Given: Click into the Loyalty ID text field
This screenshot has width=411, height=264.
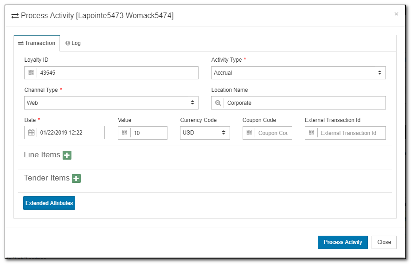Looking at the screenshot, I should [117, 73].
